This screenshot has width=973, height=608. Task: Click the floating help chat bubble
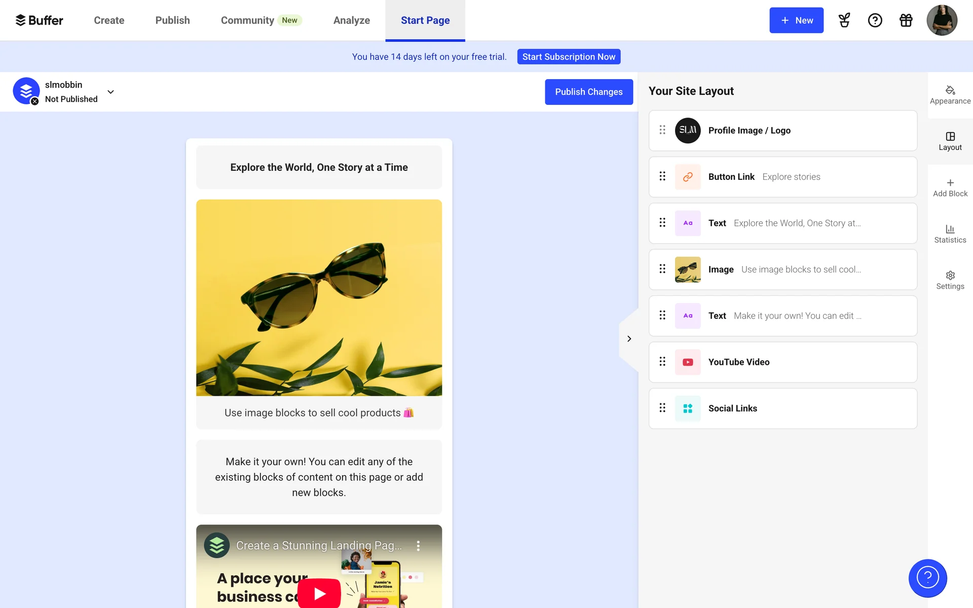927,578
